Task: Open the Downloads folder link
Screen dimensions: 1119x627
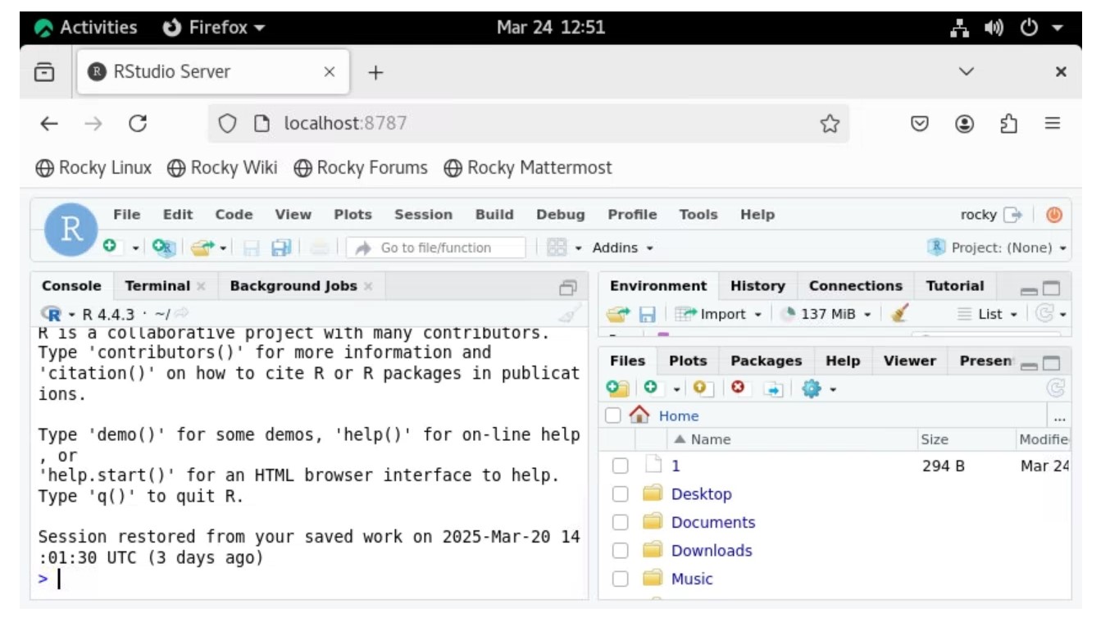Action: (712, 551)
